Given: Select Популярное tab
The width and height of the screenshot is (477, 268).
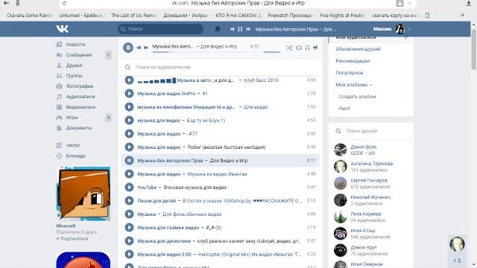Looking at the screenshot, I should (x=350, y=73).
